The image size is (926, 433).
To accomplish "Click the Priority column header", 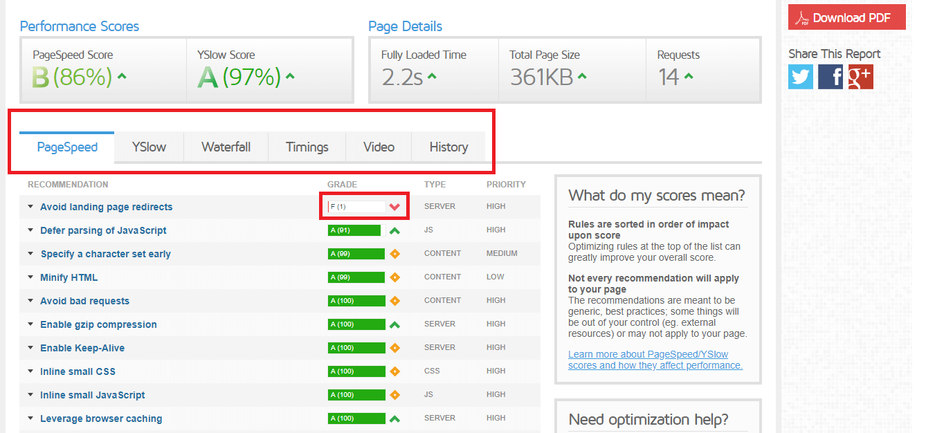I will pyautogui.click(x=506, y=185).
